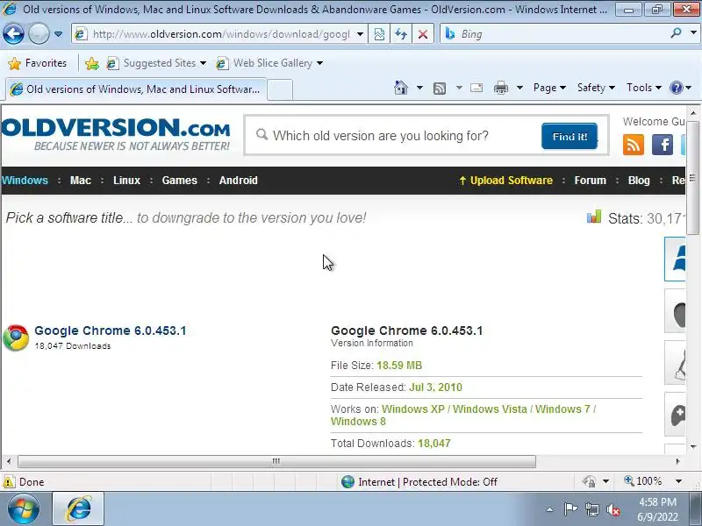702x526 pixels.
Task: Click the RSS Feeds command bar icon
Action: [x=440, y=89]
